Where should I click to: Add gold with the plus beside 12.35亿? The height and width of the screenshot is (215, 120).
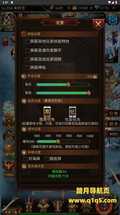coord(91,8)
